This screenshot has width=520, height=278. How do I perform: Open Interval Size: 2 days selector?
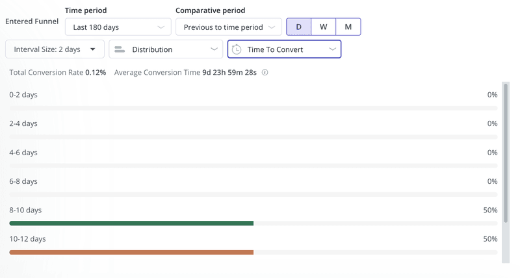[x=55, y=49]
